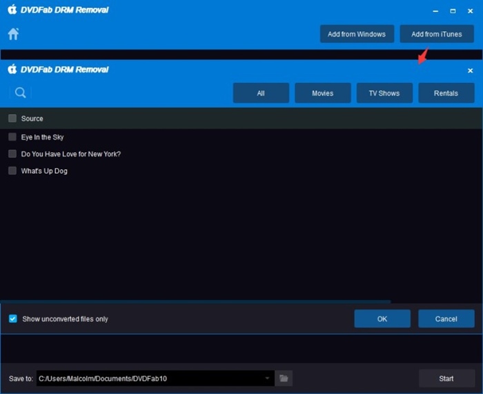This screenshot has height=394, width=483.
Task: Click Add from Windows button
Action: [x=357, y=34]
